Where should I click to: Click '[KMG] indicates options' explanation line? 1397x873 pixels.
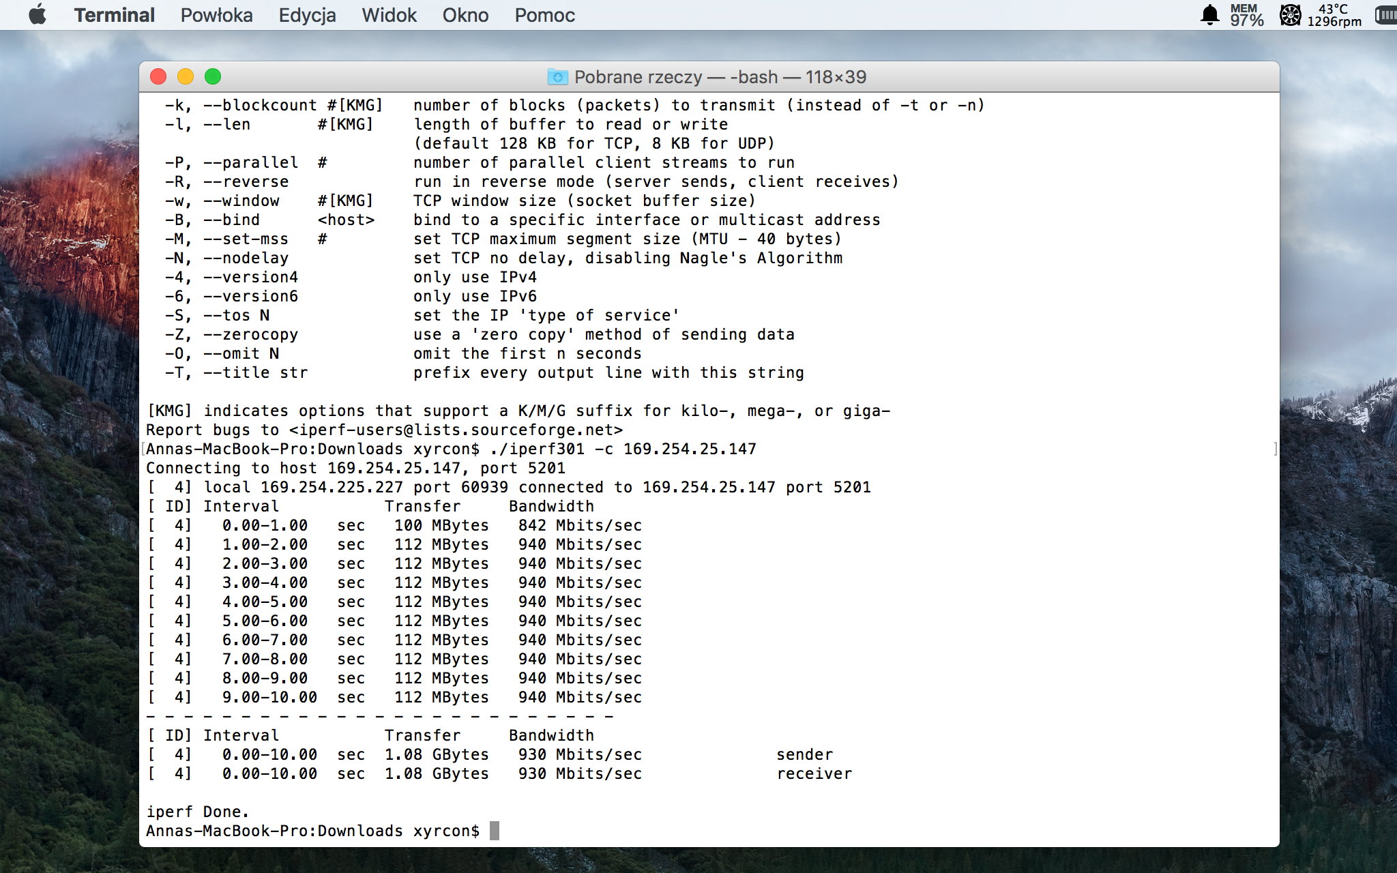point(518,411)
